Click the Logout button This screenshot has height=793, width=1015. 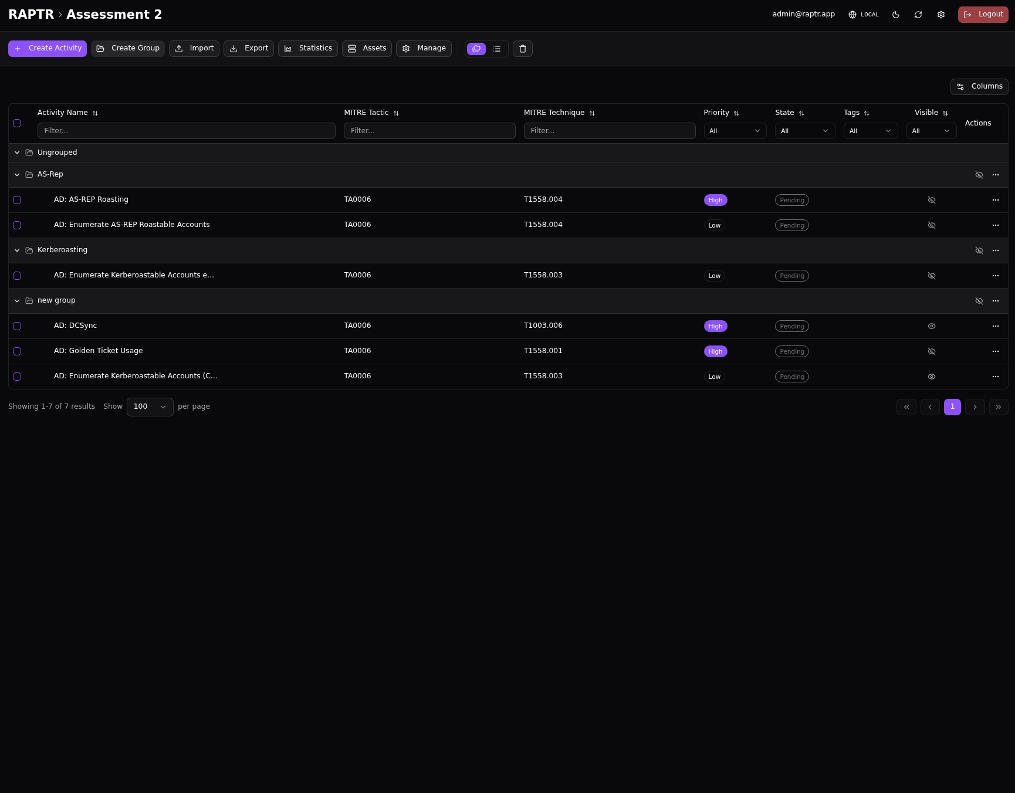(x=983, y=14)
